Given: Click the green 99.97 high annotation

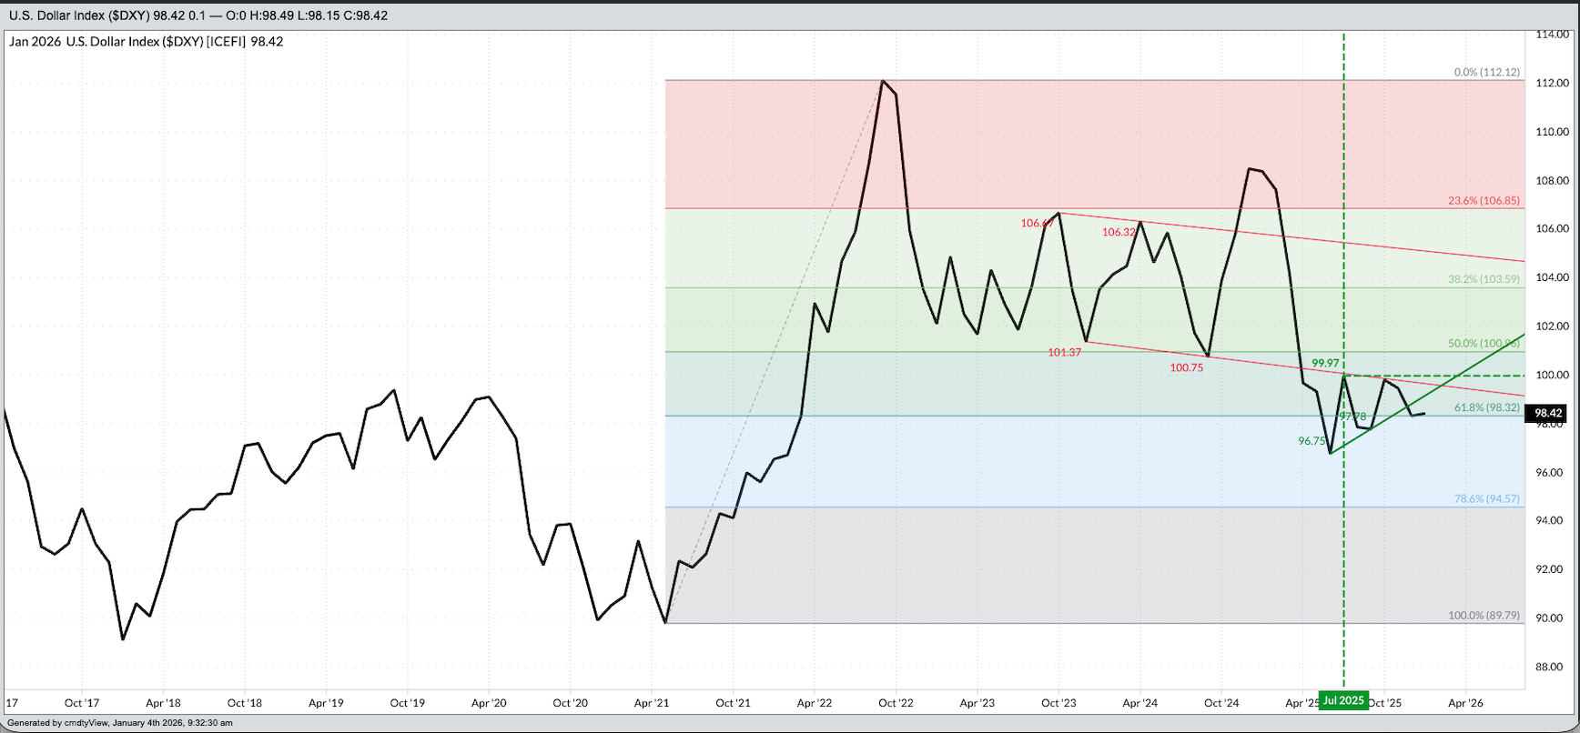Looking at the screenshot, I should [x=1326, y=363].
